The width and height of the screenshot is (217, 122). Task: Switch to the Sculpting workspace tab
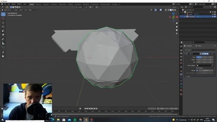pyautogui.click(x=46, y=4)
